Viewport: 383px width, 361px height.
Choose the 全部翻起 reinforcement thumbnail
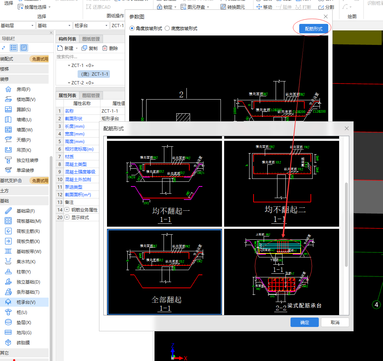pyautogui.click(x=164, y=272)
